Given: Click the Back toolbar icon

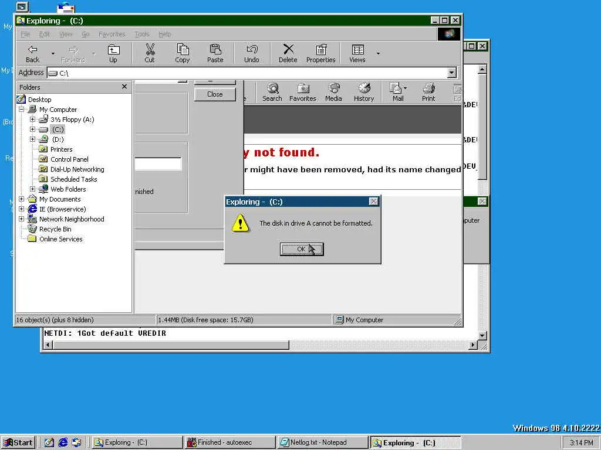Looking at the screenshot, I should click(x=33, y=53).
